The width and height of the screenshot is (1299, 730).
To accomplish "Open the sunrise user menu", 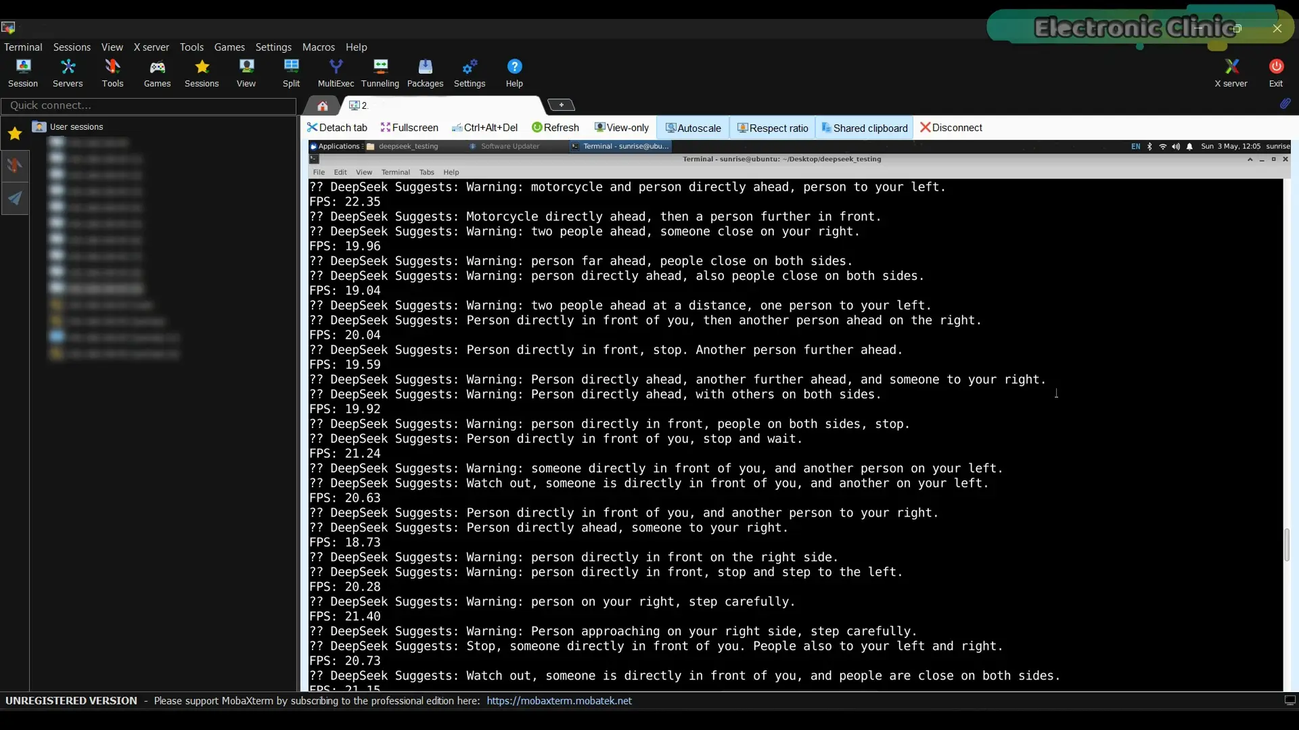I will (x=1278, y=147).
